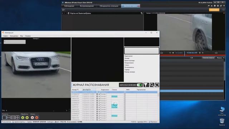Screen dimensions: 229x129
Task: Select single-view camera layout icon
Action: pyautogui.click(x=4, y=118)
